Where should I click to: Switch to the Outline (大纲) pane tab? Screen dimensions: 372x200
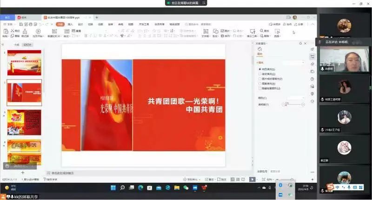[16, 45]
